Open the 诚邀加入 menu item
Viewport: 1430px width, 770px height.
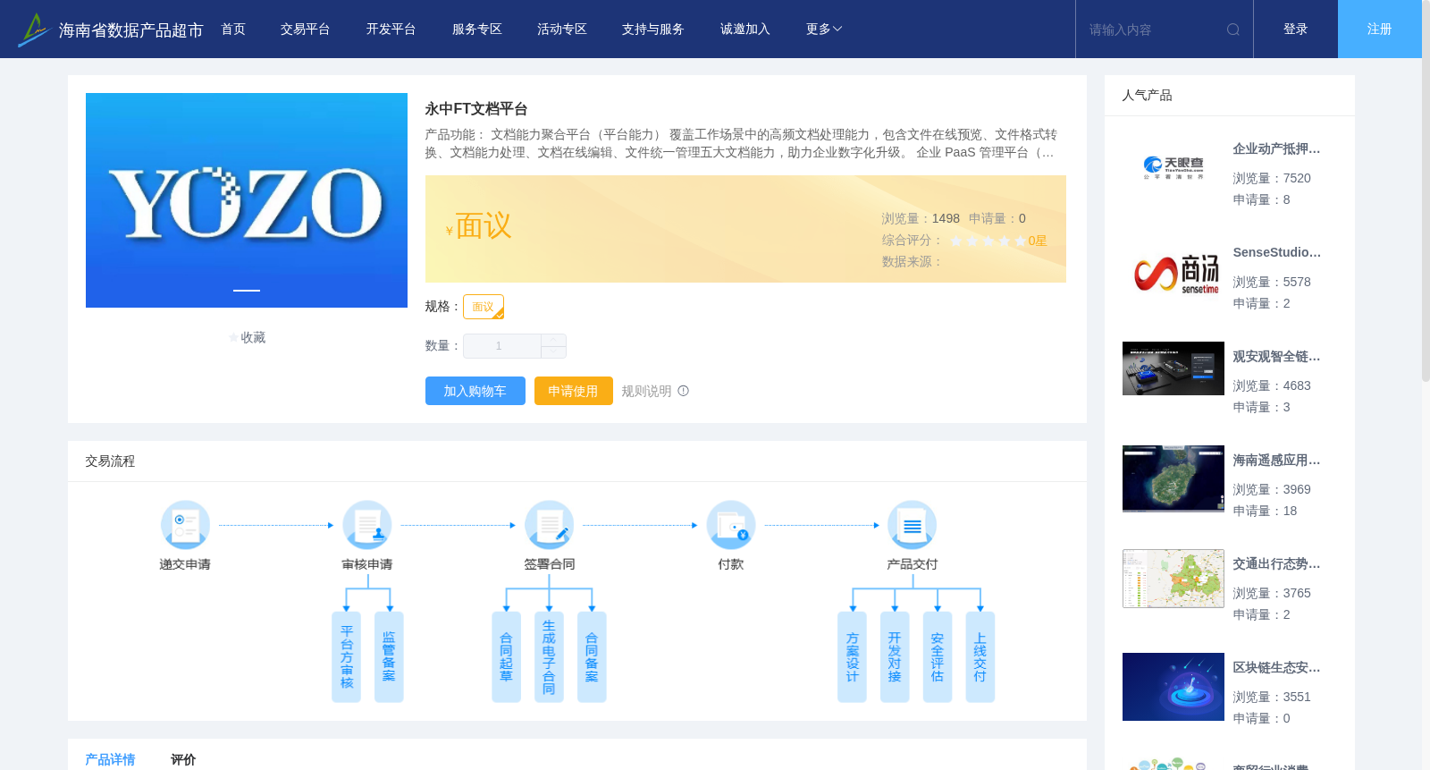(x=745, y=30)
